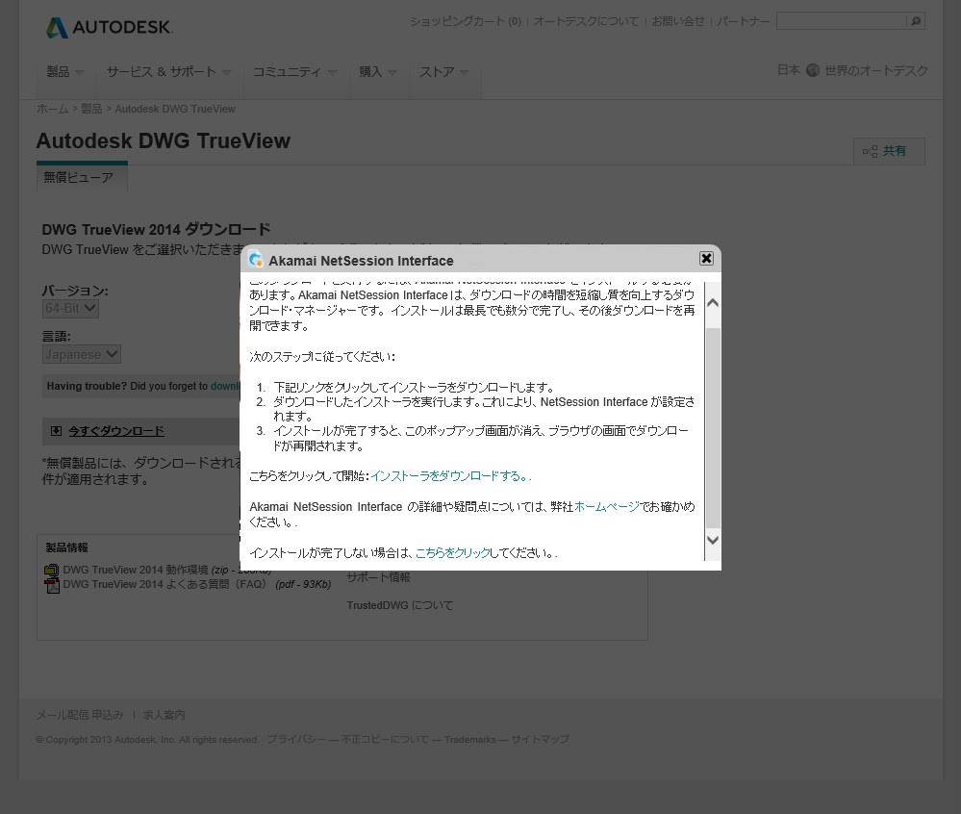Click the Autodesk logo

[x=110, y=28]
